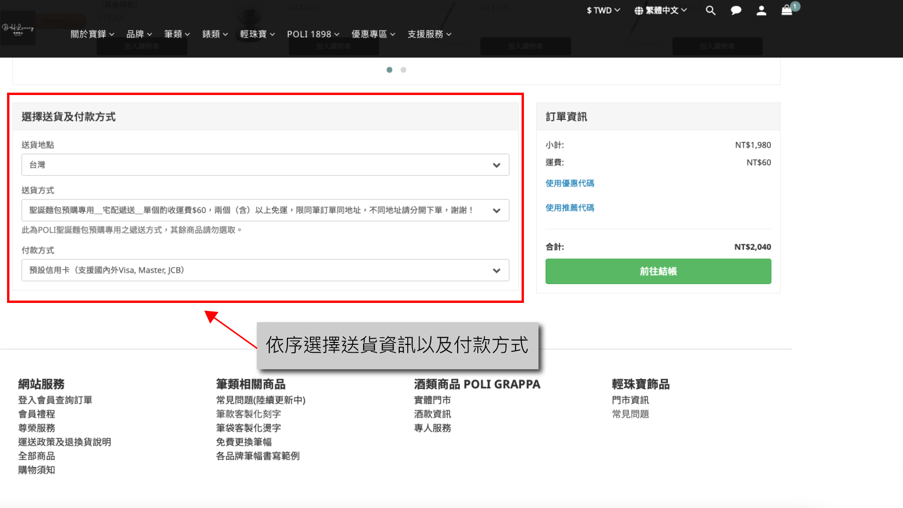Open the 付款方式 credit card dropdown
The width and height of the screenshot is (903, 508).
265,270
